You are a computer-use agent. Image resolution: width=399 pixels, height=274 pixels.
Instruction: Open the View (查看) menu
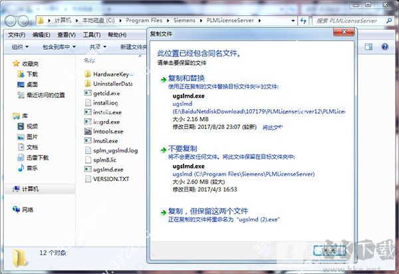66,35
